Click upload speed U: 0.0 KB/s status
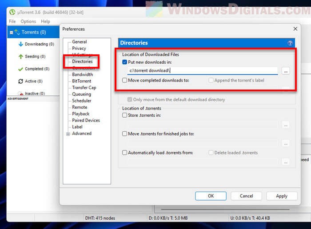The height and width of the screenshot is (229, 311). (250, 218)
